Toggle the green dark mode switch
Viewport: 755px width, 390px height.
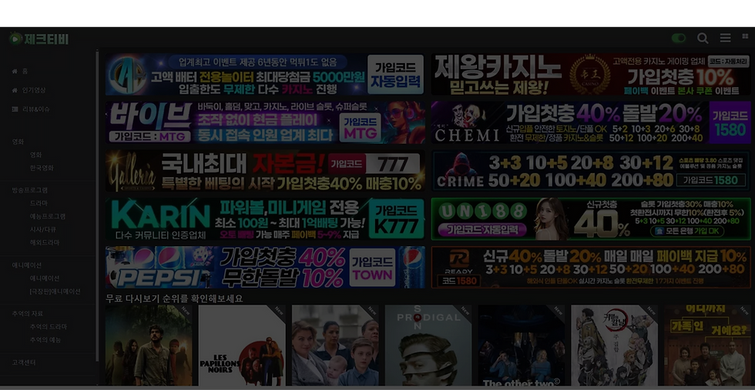click(679, 38)
